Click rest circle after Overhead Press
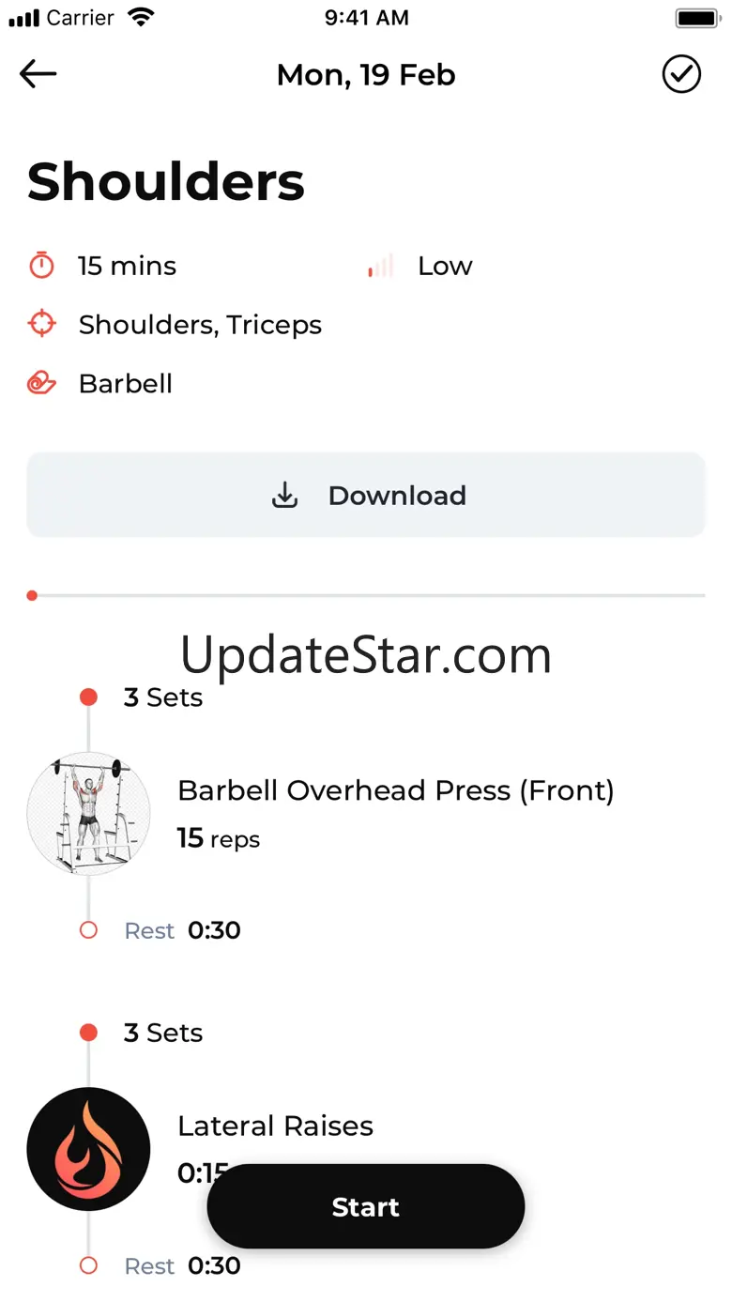This screenshot has width=732, height=1302. click(88, 930)
